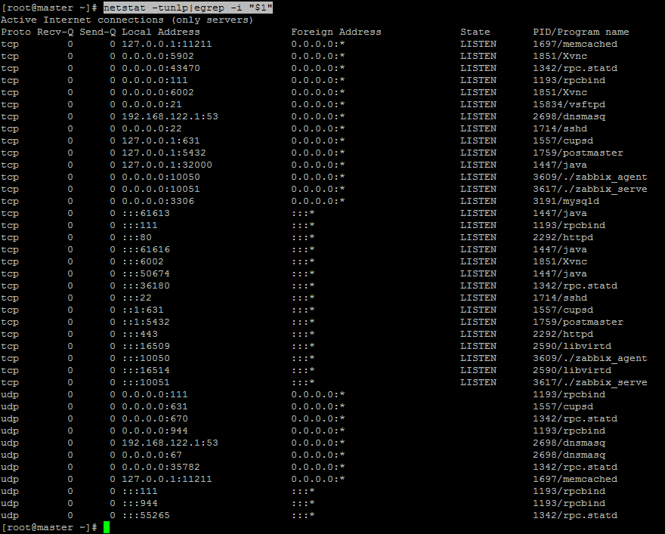665x534 pixels.
Task: Click tcp address :::10051
Action: pyautogui.click(x=146, y=382)
